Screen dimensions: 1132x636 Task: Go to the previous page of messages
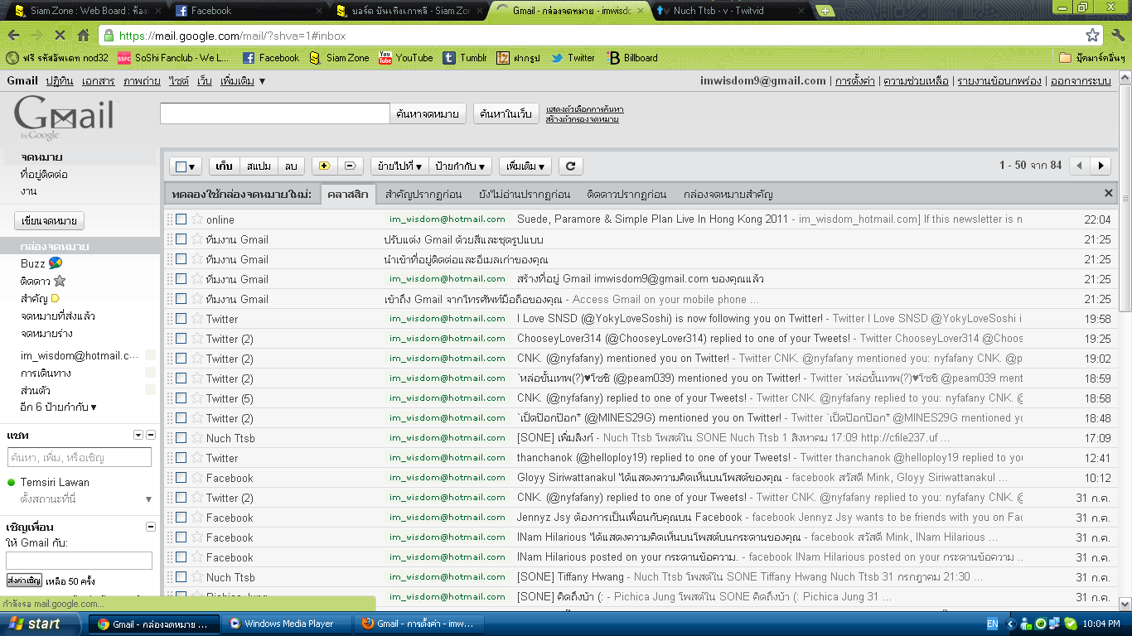[x=1079, y=166]
